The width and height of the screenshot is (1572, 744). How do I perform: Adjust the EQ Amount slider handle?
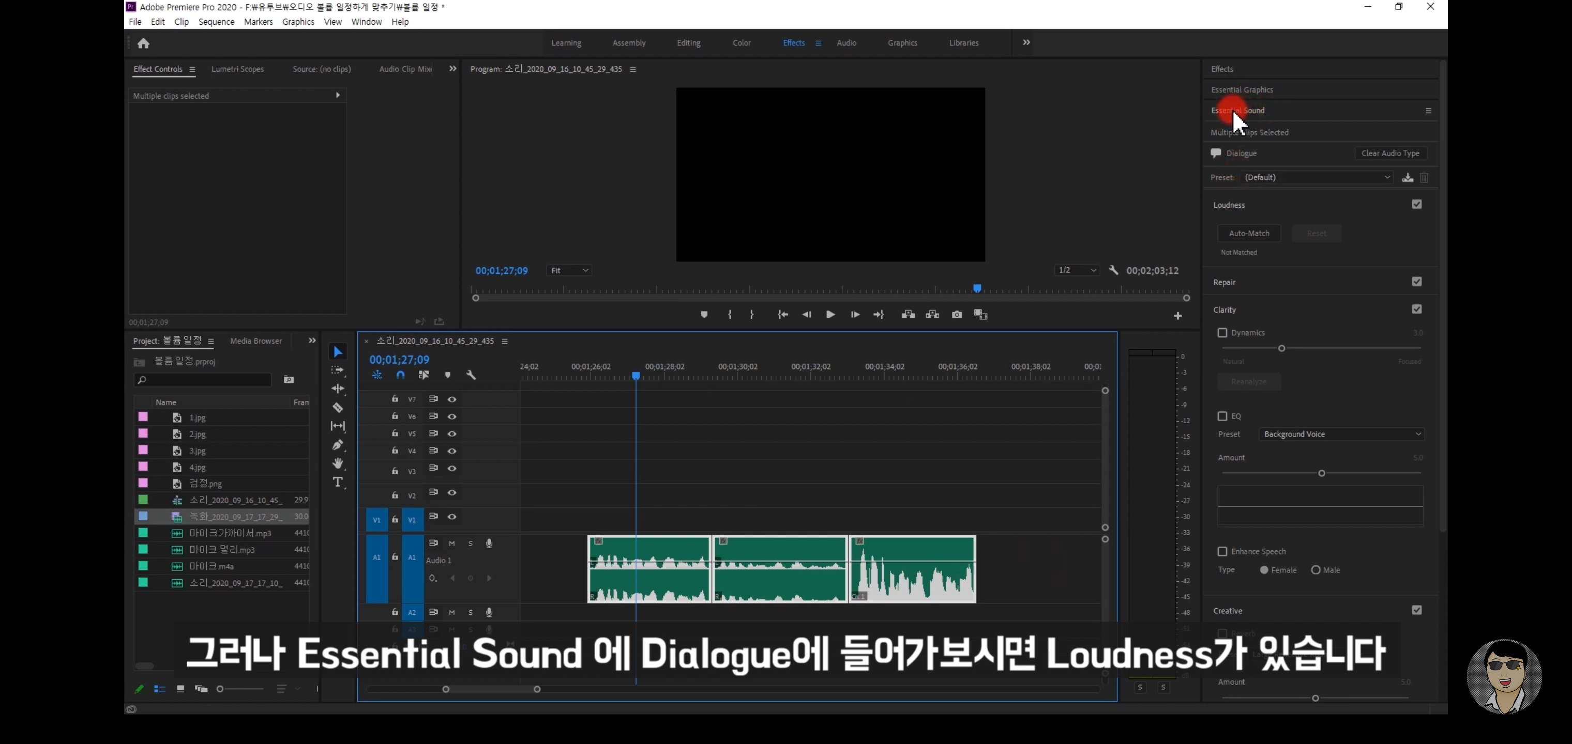tap(1321, 473)
